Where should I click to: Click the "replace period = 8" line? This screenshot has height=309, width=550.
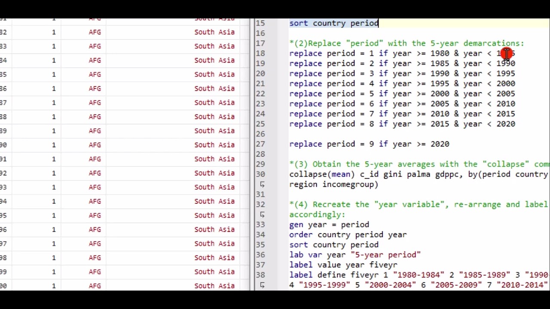coord(402,124)
